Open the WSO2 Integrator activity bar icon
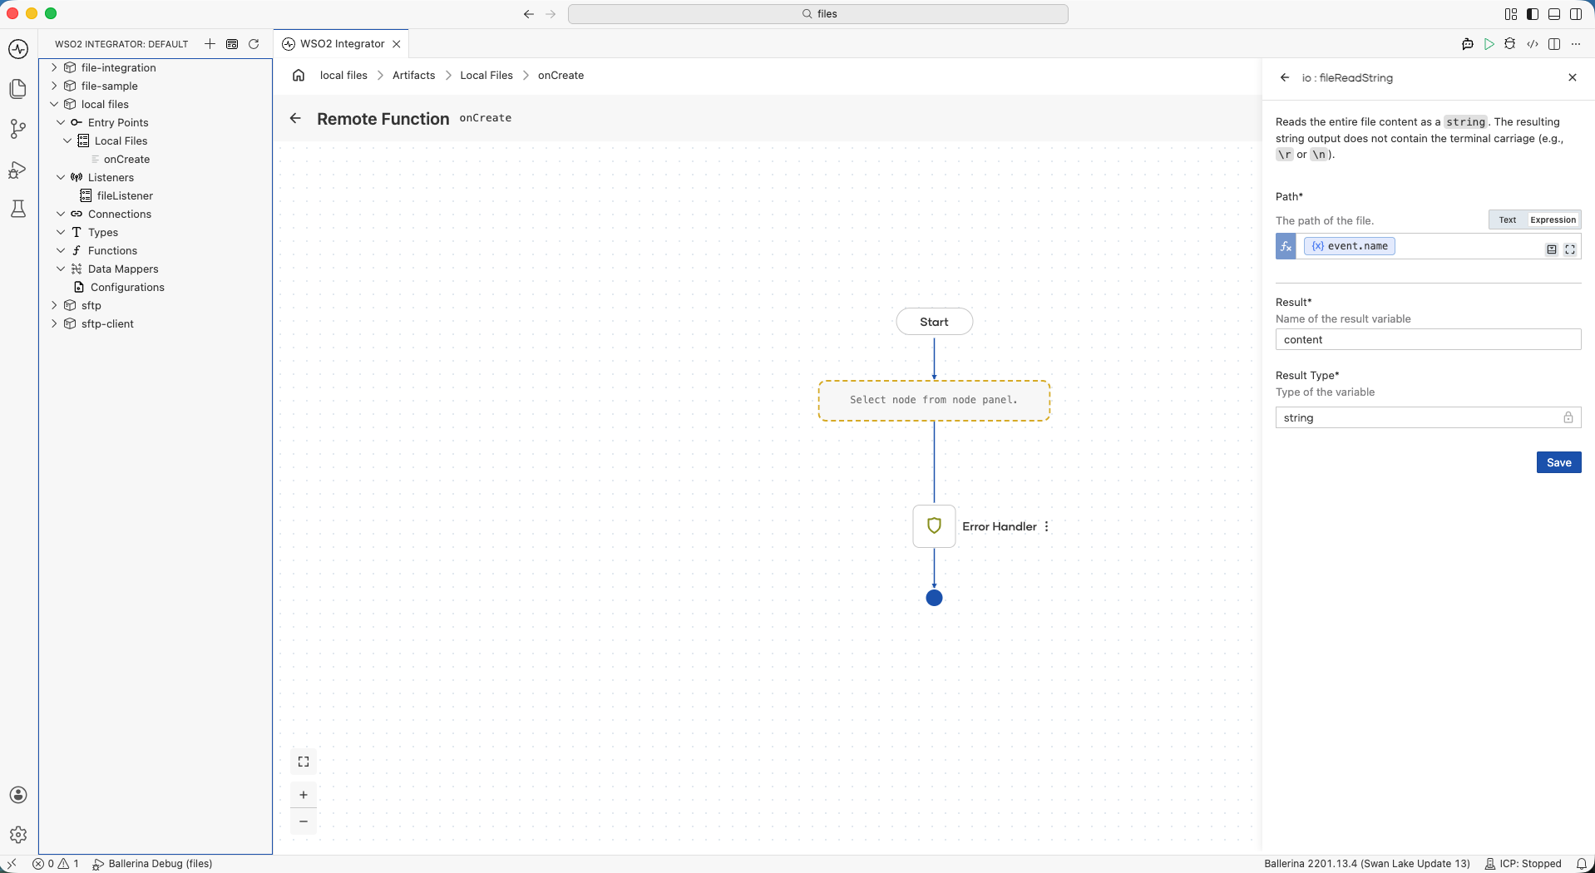 click(x=18, y=49)
